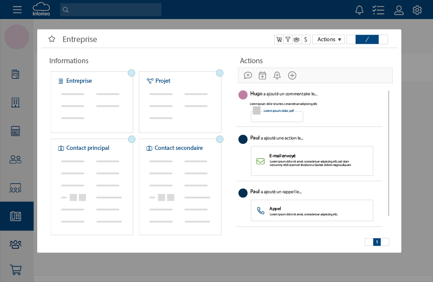
Task: Add a calendar event in the Actions panel
Action: pos(262,75)
